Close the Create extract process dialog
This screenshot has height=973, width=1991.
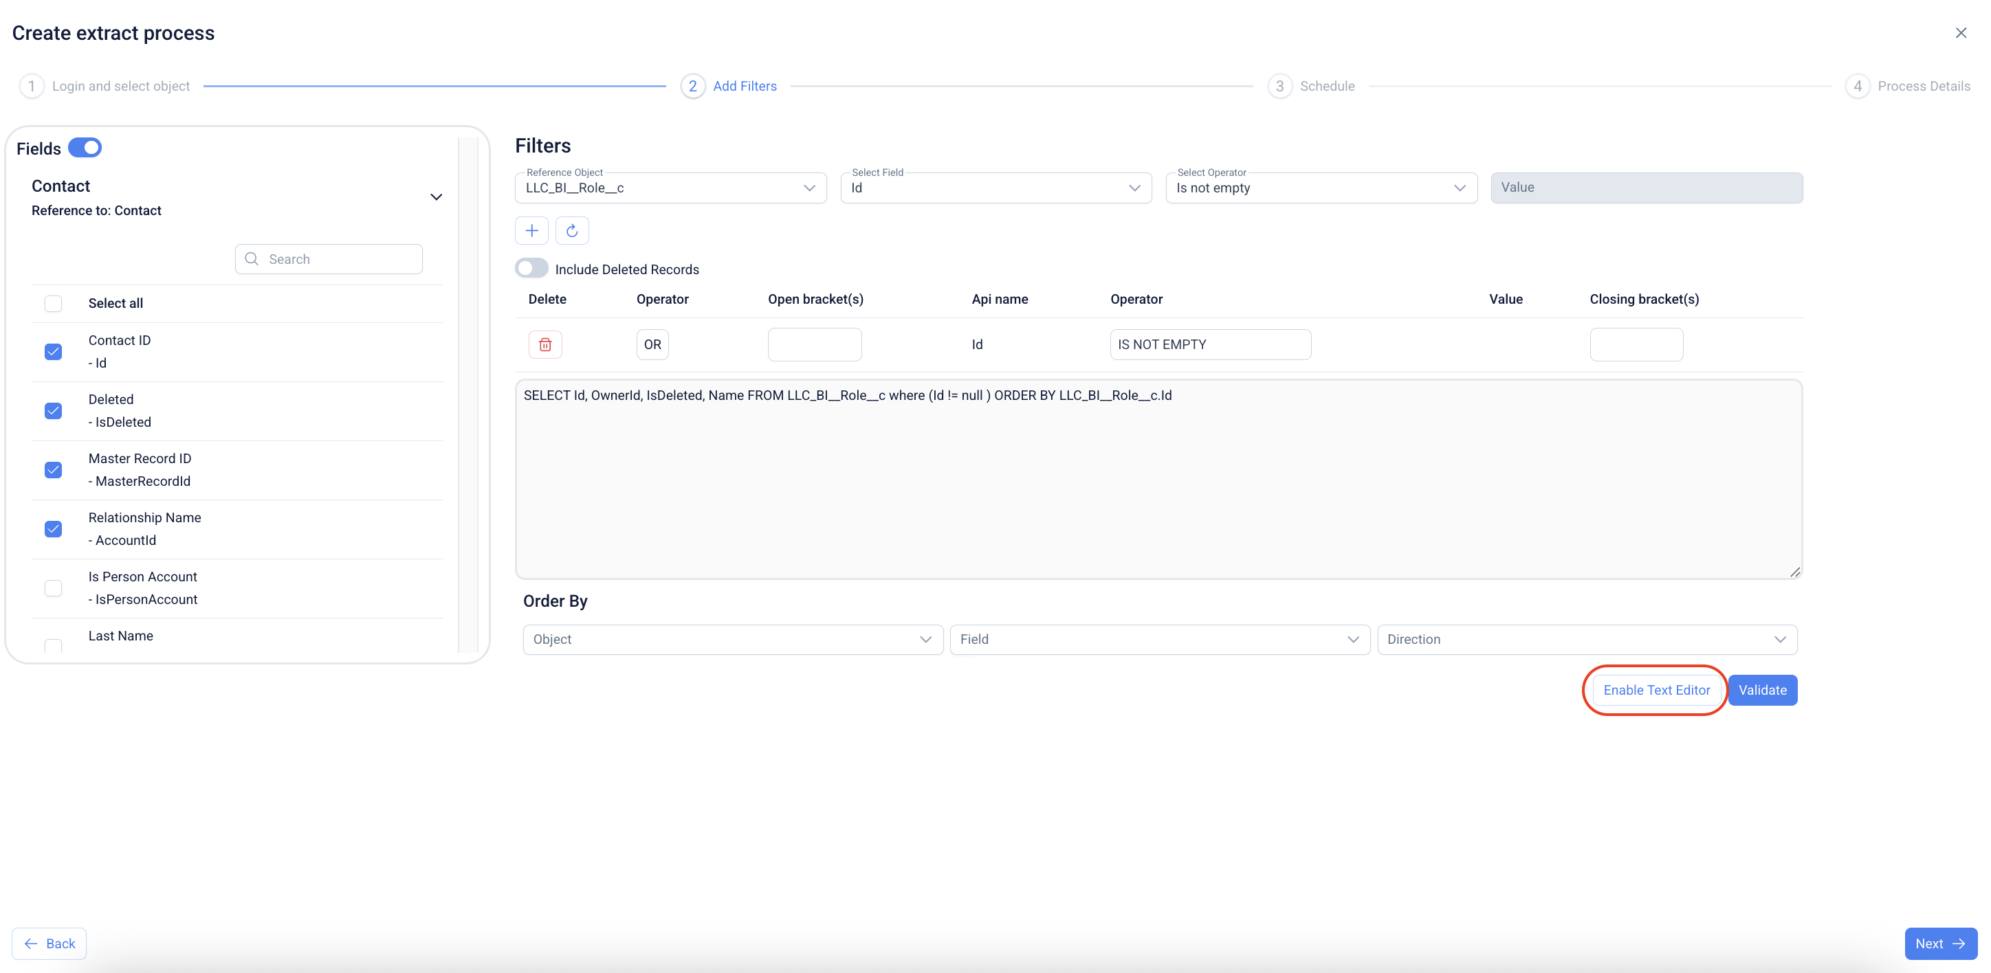tap(1961, 32)
